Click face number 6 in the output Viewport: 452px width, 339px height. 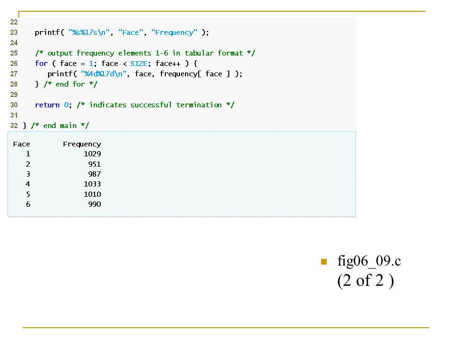[28, 204]
